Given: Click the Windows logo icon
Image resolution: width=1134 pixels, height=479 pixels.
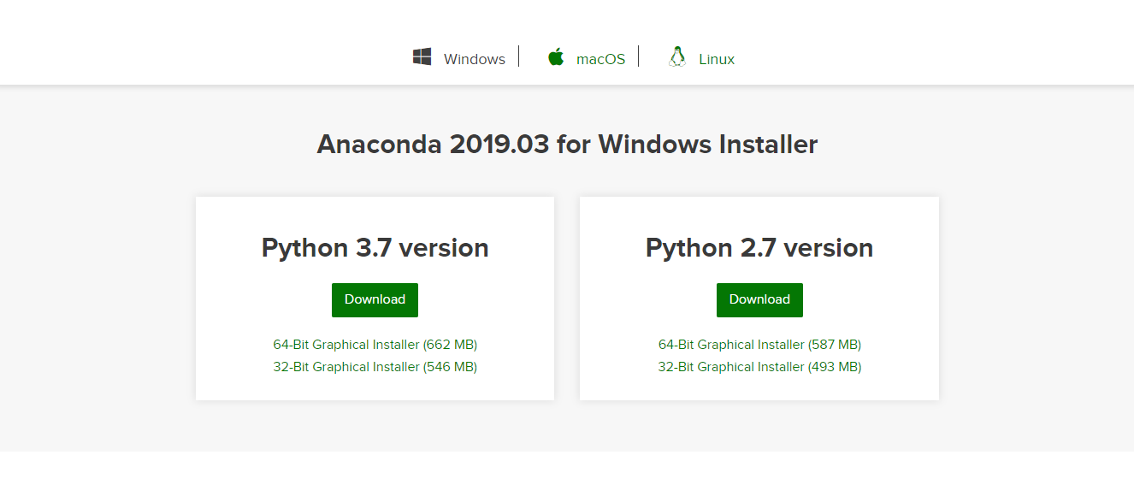Looking at the screenshot, I should coord(422,57).
